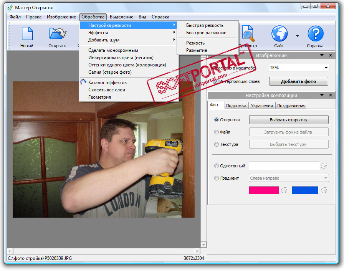The width and height of the screenshot is (344, 271).
Task: Click the Help question mark icon
Action: click(315, 33)
